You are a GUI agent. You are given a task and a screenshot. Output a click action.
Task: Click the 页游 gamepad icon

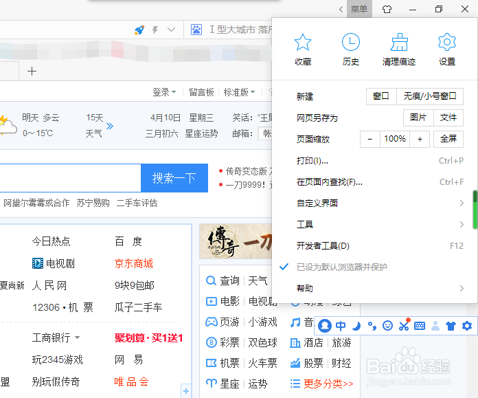pos(211,322)
